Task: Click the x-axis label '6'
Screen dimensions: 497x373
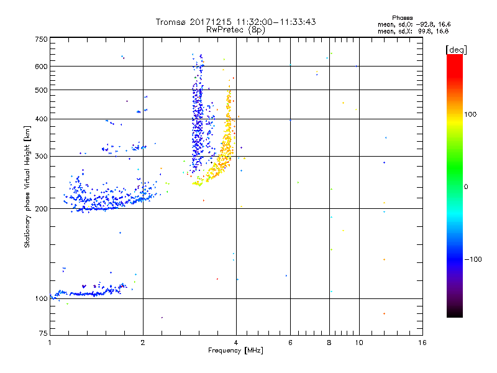Action: coord(290,343)
